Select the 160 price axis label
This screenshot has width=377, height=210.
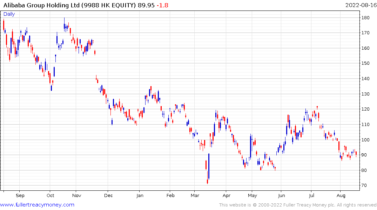click(x=365, y=48)
